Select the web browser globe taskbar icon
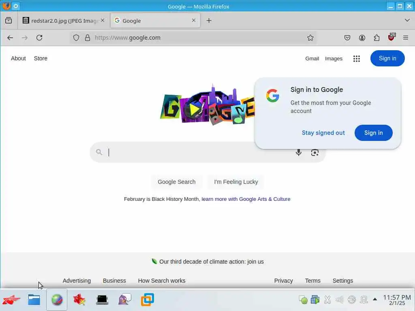Viewport: 415px width, 311px height. coord(57,300)
